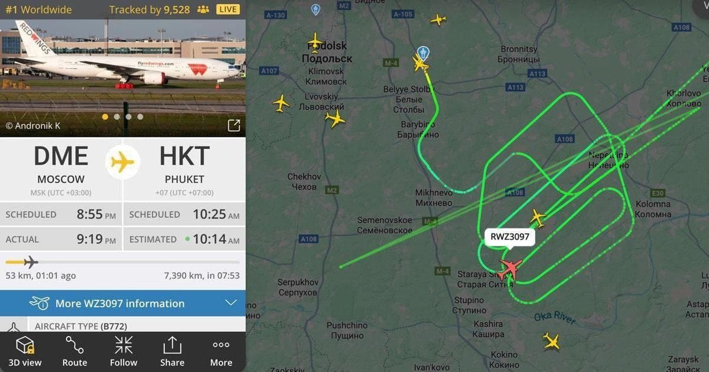
Task: Select the yellow aircraft near Podolsk
Action: [316, 41]
